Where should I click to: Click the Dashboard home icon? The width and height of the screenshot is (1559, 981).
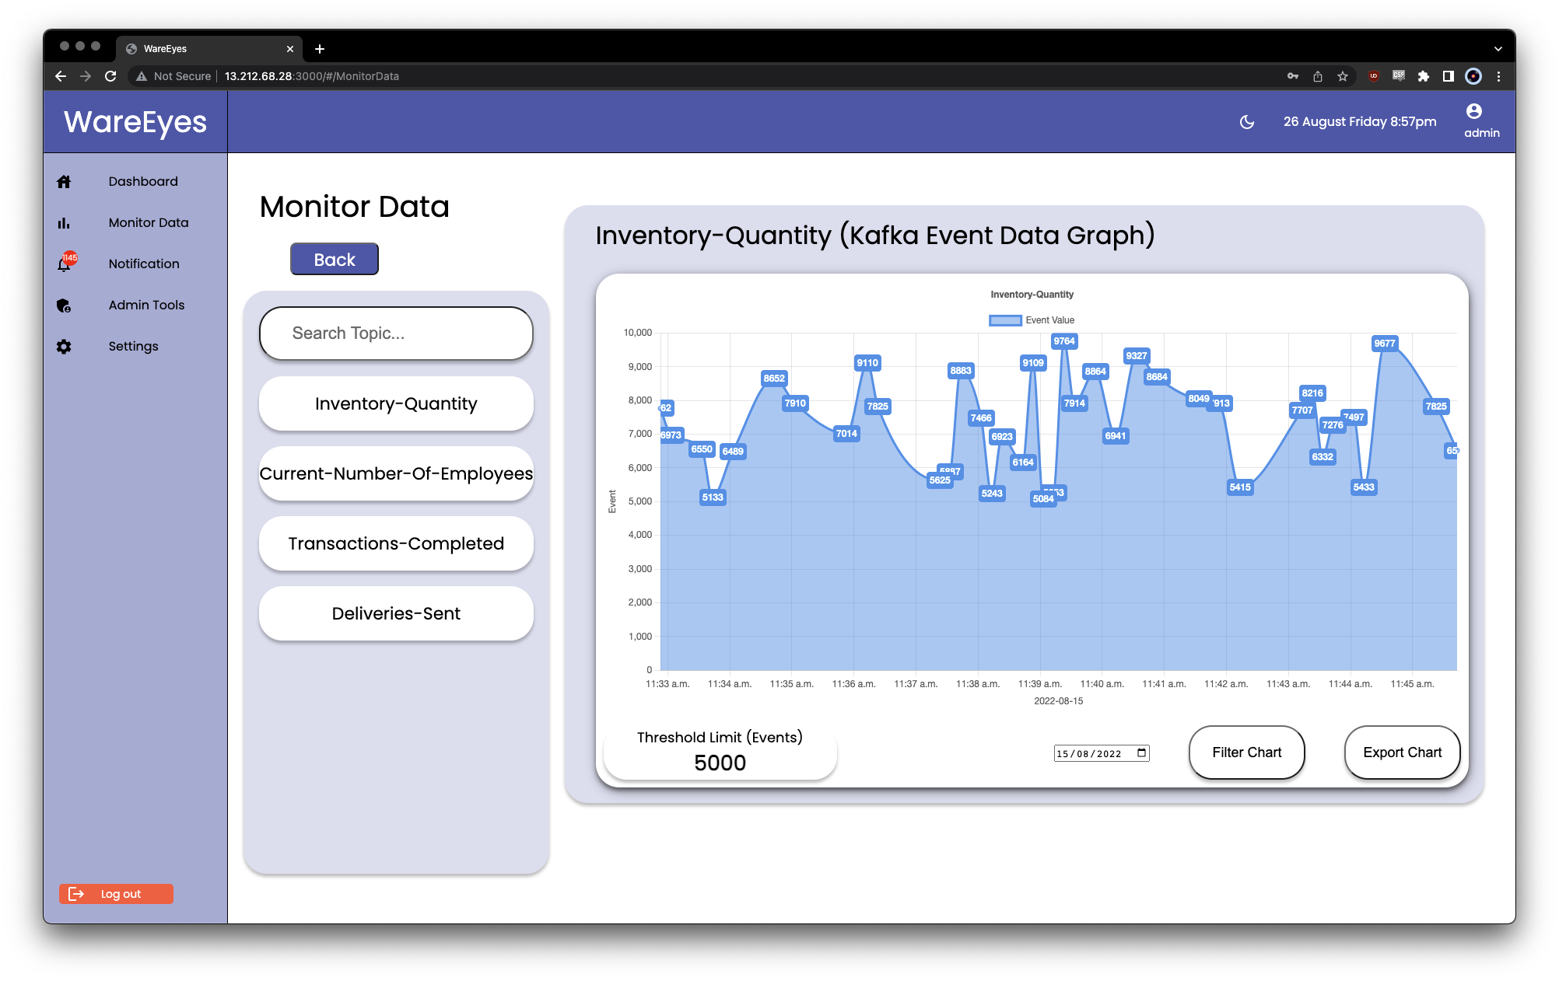[64, 182]
